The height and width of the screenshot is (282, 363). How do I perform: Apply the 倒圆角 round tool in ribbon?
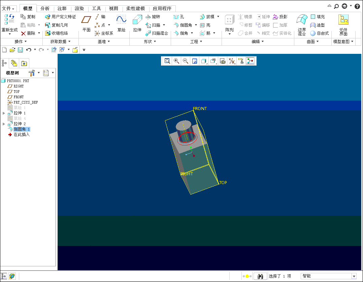pos(183,25)
